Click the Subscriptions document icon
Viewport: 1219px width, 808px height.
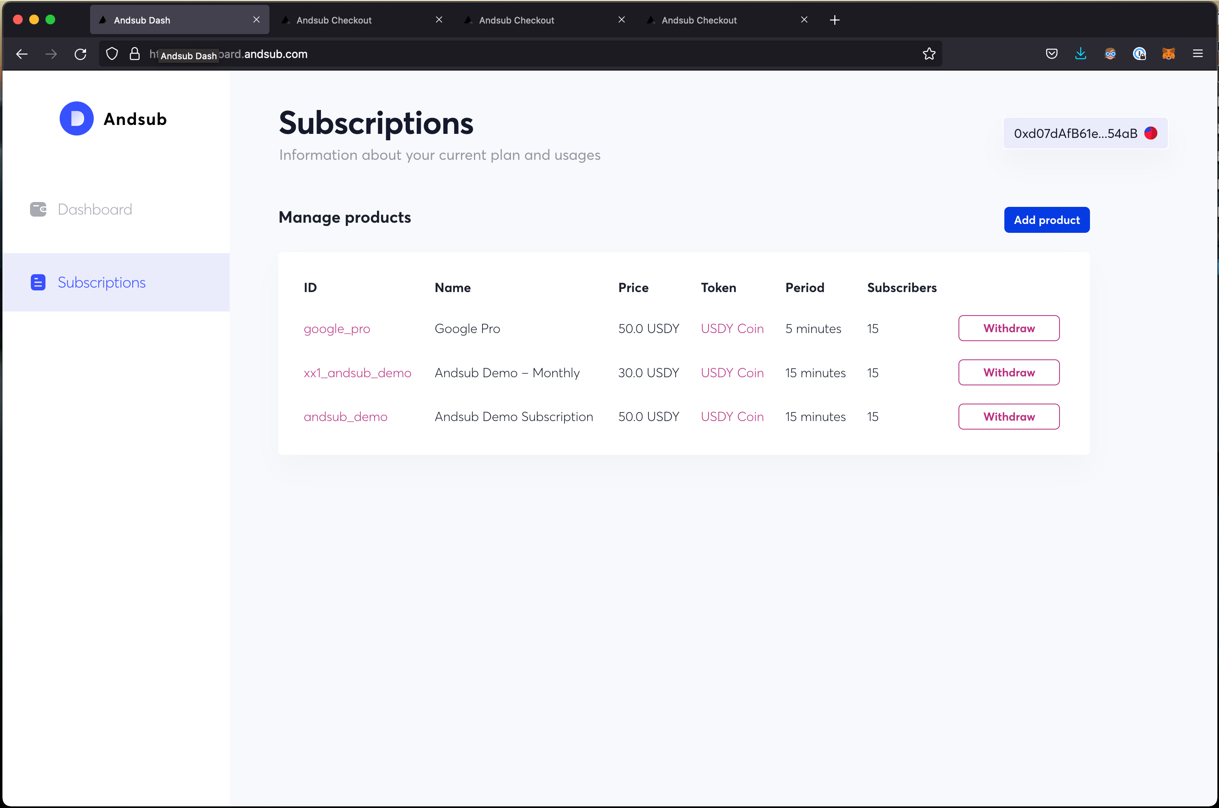(38, 282)
